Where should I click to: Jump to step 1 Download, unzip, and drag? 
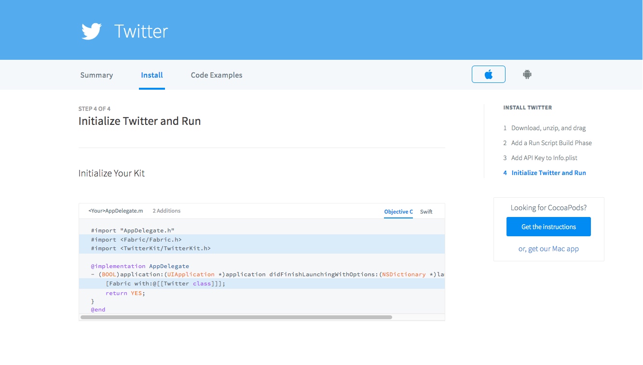tap(548, 128)
